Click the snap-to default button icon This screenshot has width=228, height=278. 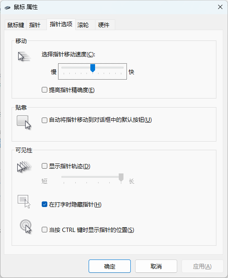click(24, 123)
